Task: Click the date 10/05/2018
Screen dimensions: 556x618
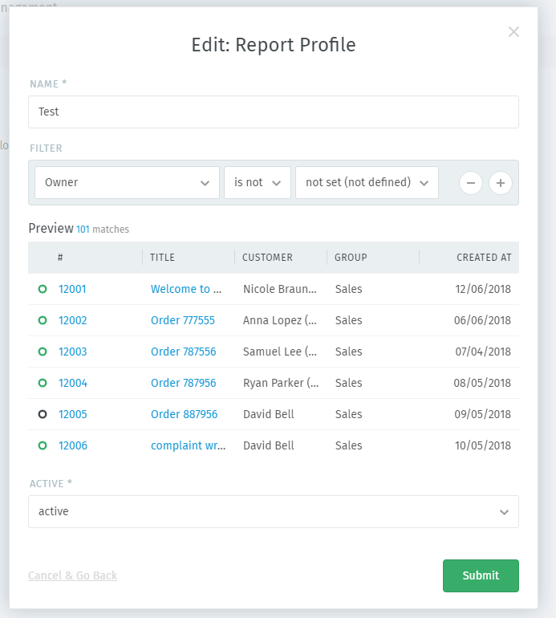Action: click(x=483, y=445)
